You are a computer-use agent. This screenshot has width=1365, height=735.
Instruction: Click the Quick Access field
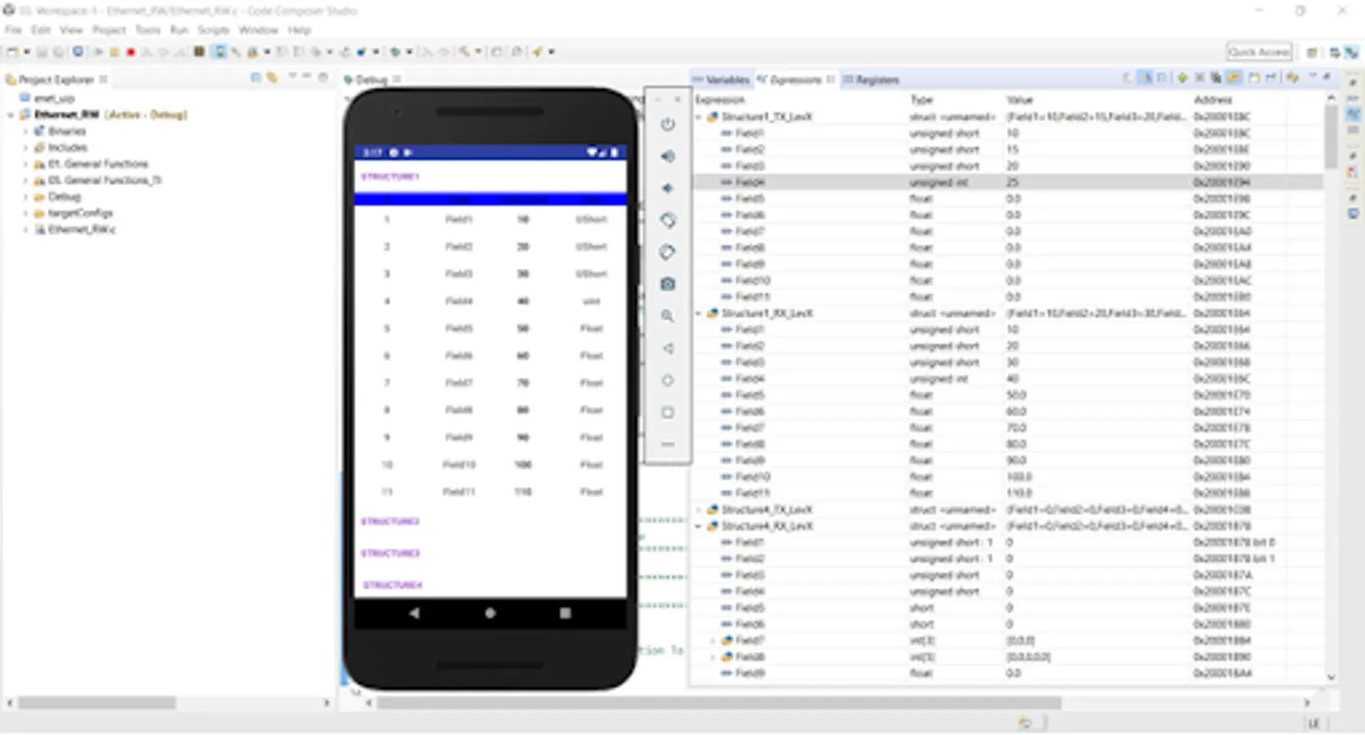pyautogui.click(x=1260, y=51)
